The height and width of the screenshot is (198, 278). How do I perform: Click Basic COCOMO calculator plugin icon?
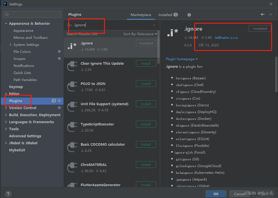pyautogui.click(x=72, y=147)
